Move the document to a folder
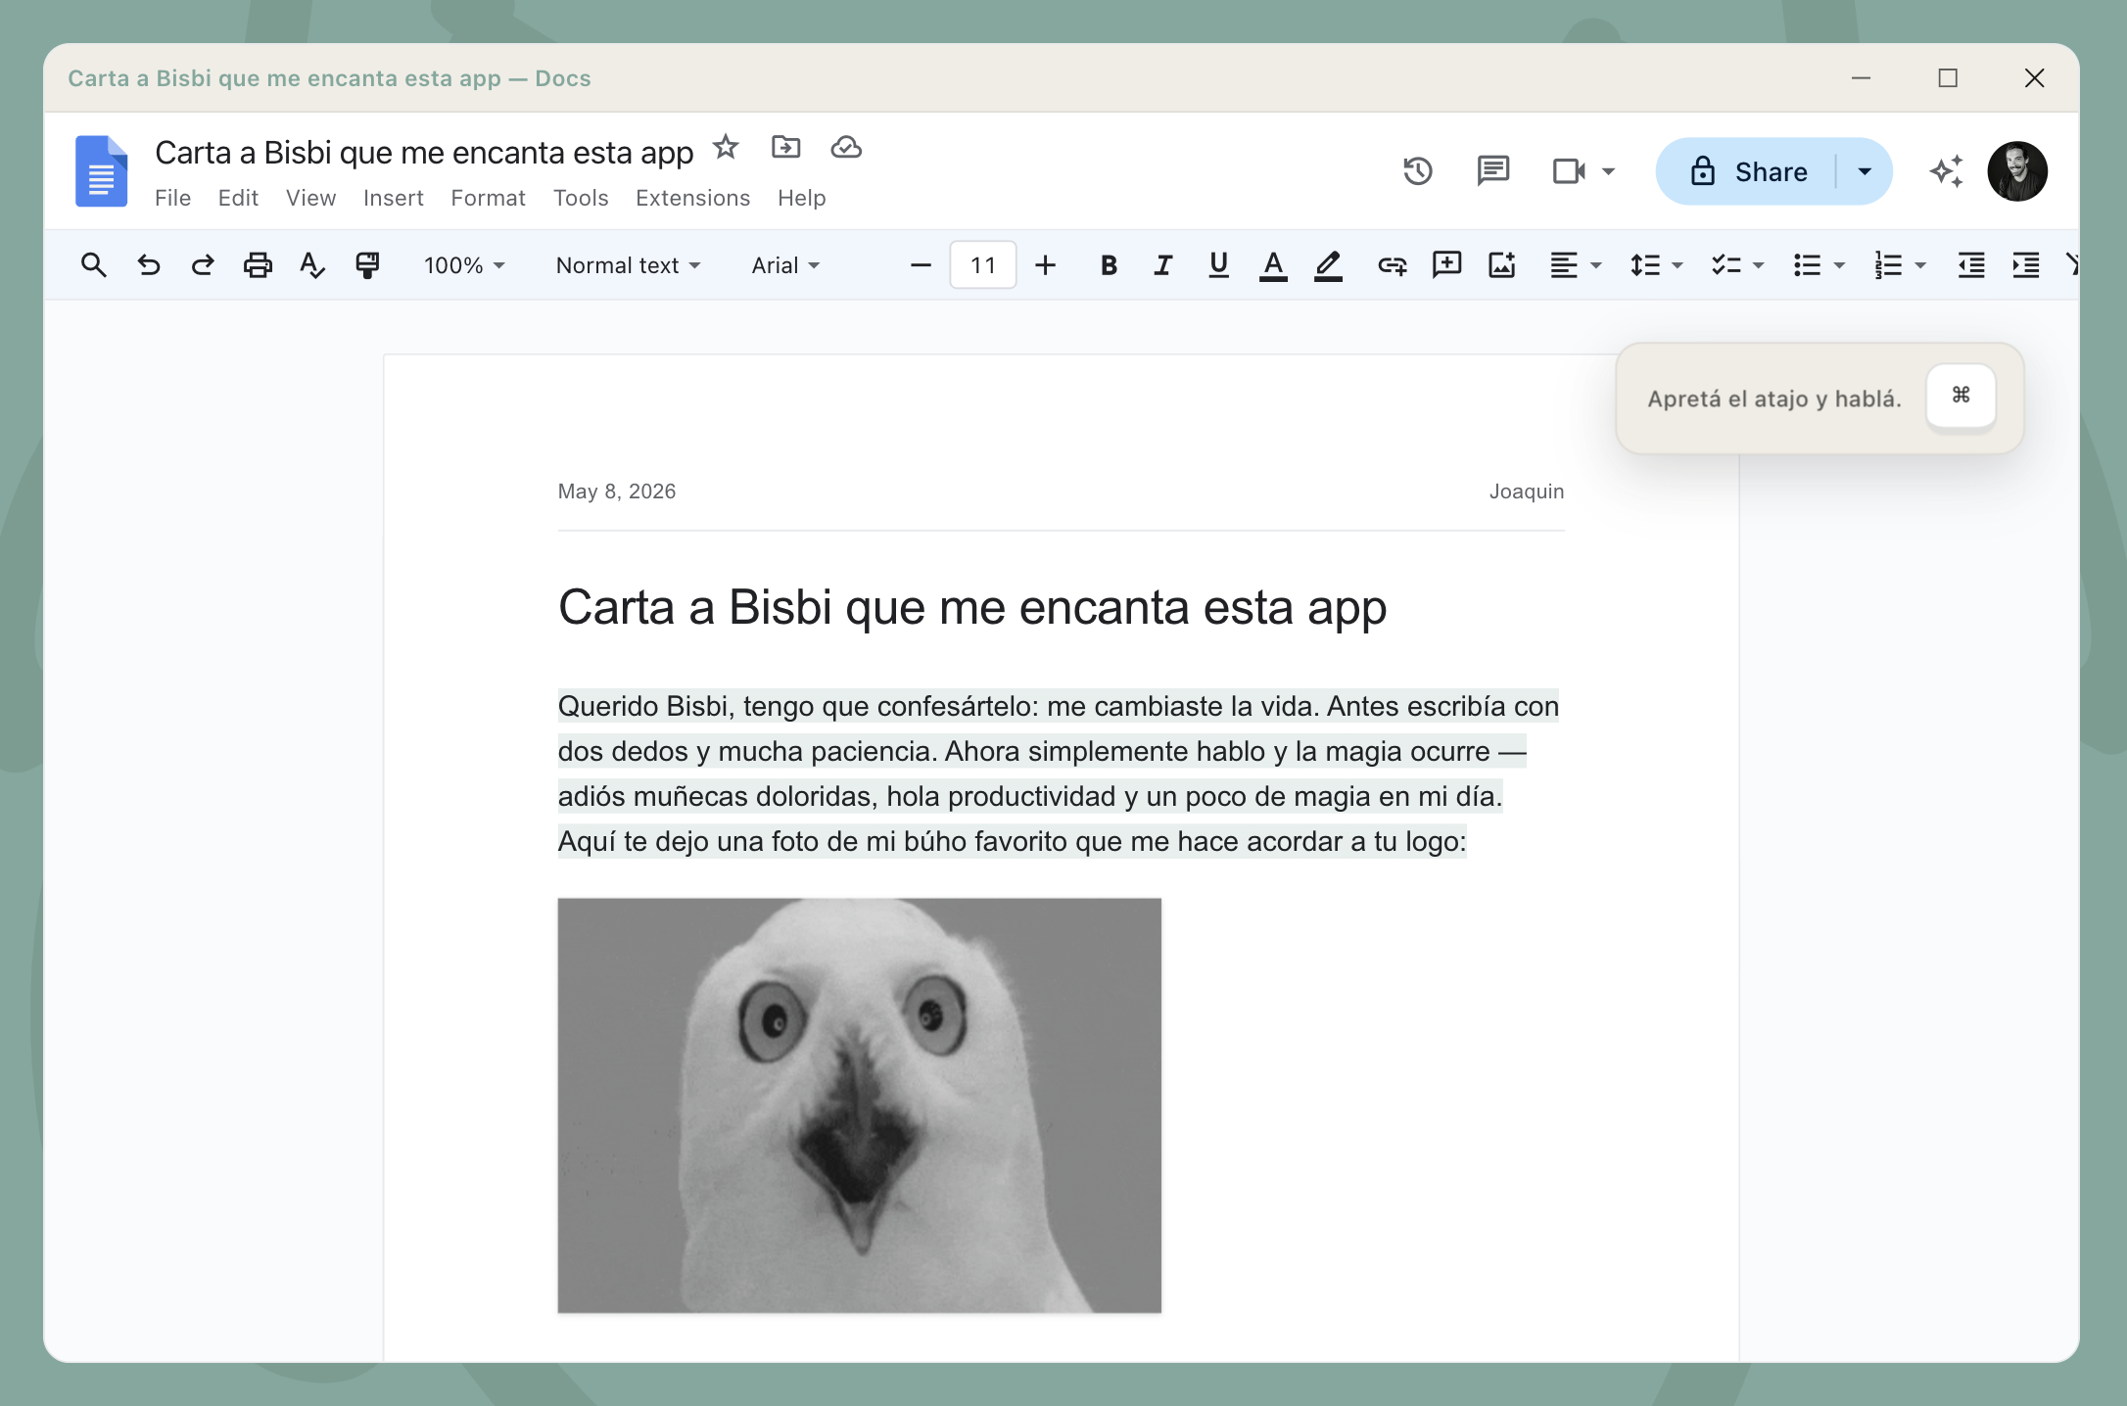 click(785, 147)
